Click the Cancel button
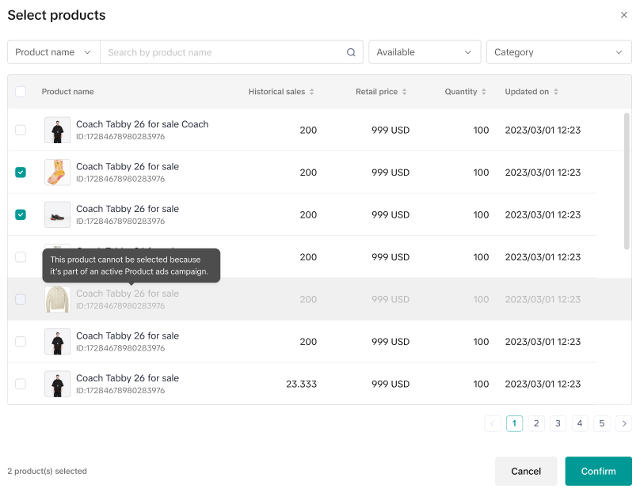Image resolution: width=640 pixels, height=489 pixels. coord(526,471)
